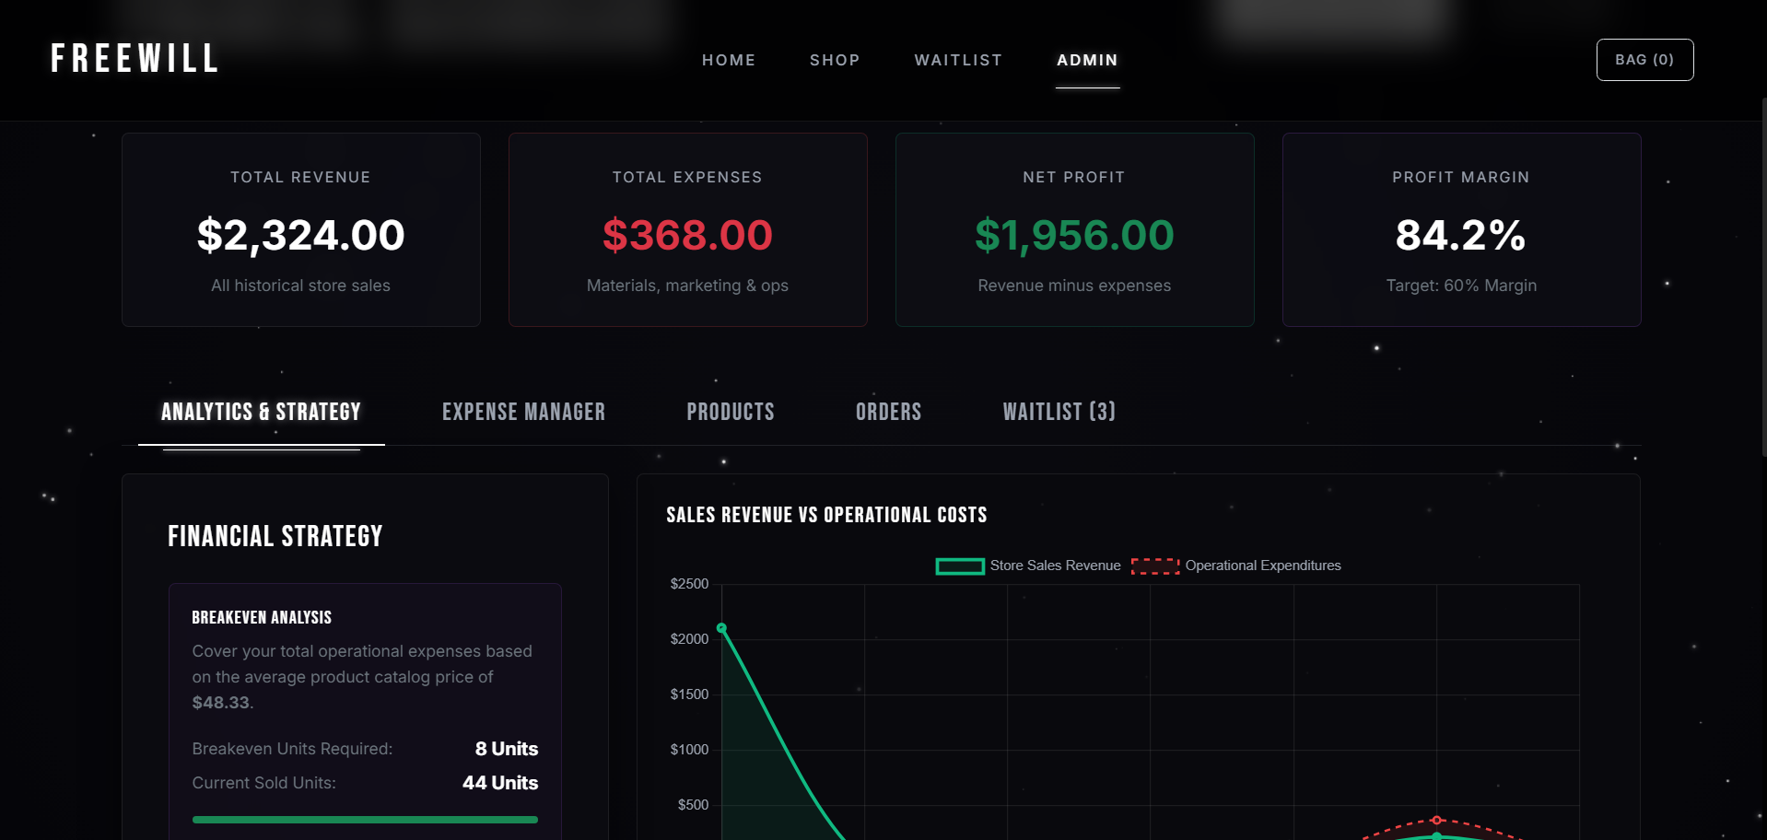The height and width of the screenshot is (840, 1767).
Task: Click the "NET PROFIT" card title
Action: click(x=1074, y=177)
